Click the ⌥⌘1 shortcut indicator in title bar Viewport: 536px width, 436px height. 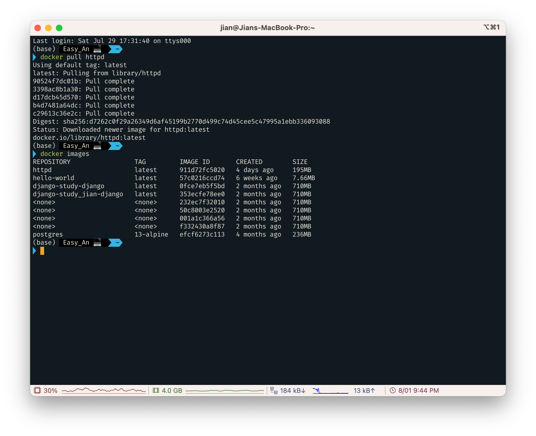[x=491, y=27]
